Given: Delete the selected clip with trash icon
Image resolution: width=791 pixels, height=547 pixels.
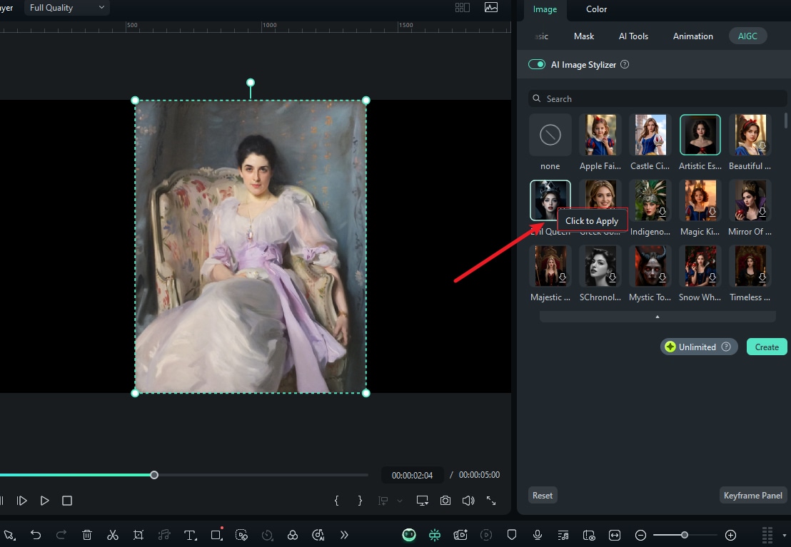Looking at the screenshot, I should 87,535.
